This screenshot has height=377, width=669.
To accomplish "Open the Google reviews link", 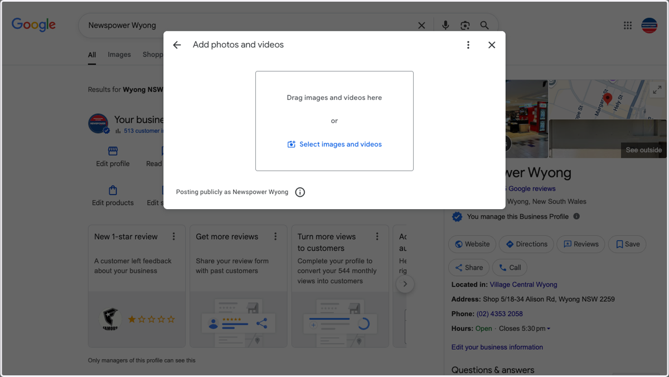I will coord(532,188).
